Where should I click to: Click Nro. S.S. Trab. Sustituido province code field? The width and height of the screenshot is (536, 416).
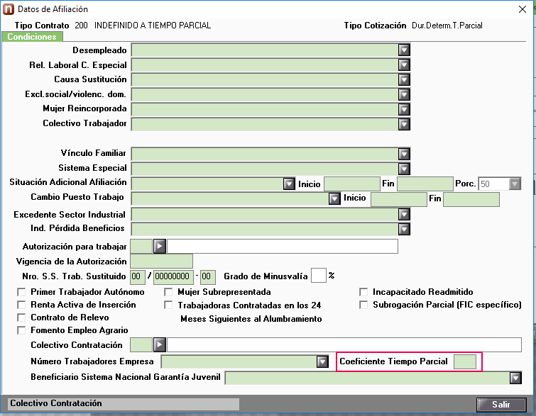click(x=138, y=277)
